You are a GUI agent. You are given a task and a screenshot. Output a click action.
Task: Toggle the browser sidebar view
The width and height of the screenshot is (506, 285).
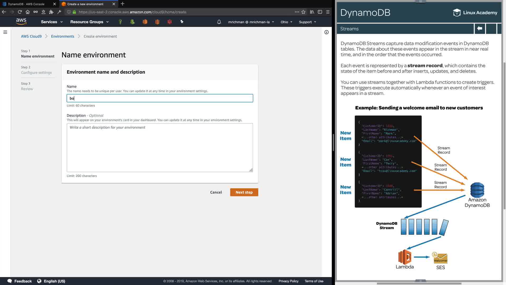coord(320,12)
